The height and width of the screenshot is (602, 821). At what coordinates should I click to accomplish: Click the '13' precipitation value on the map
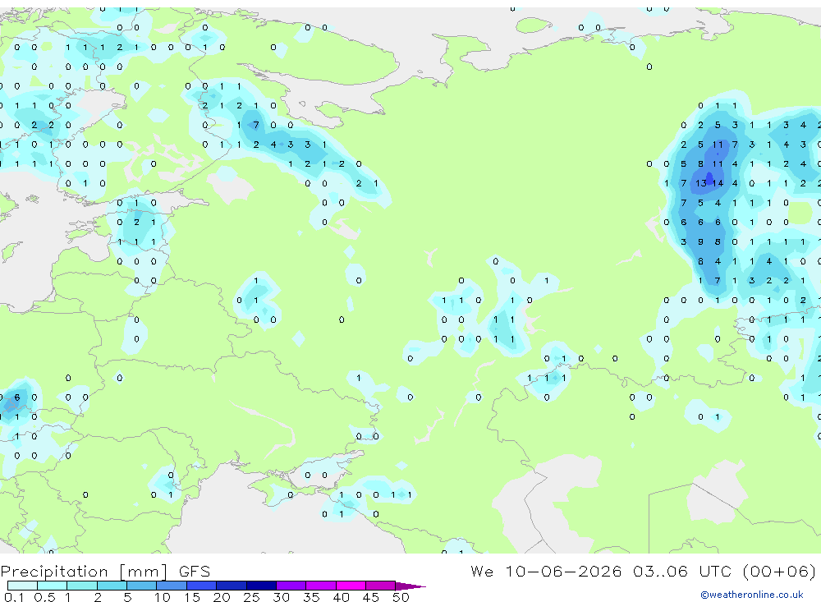click(701, 183)
